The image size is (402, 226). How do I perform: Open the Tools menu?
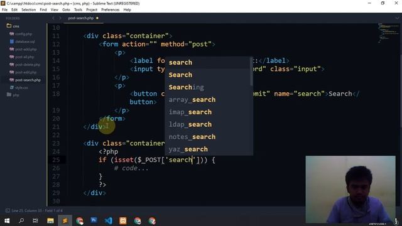click(x=78, y=10)
